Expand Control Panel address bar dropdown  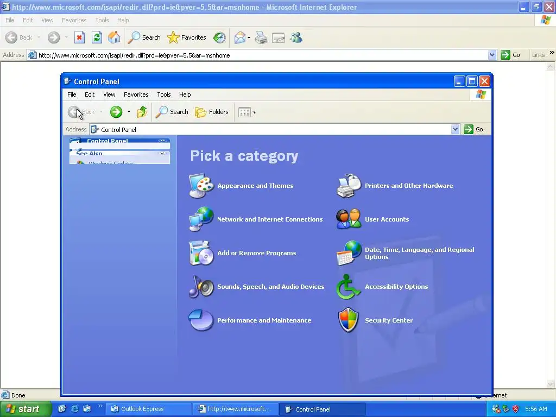click(x=456, y=129)
